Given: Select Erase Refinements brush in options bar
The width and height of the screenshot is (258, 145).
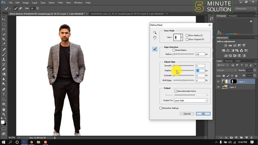Looking at the screenshot, I should (21, 8).
